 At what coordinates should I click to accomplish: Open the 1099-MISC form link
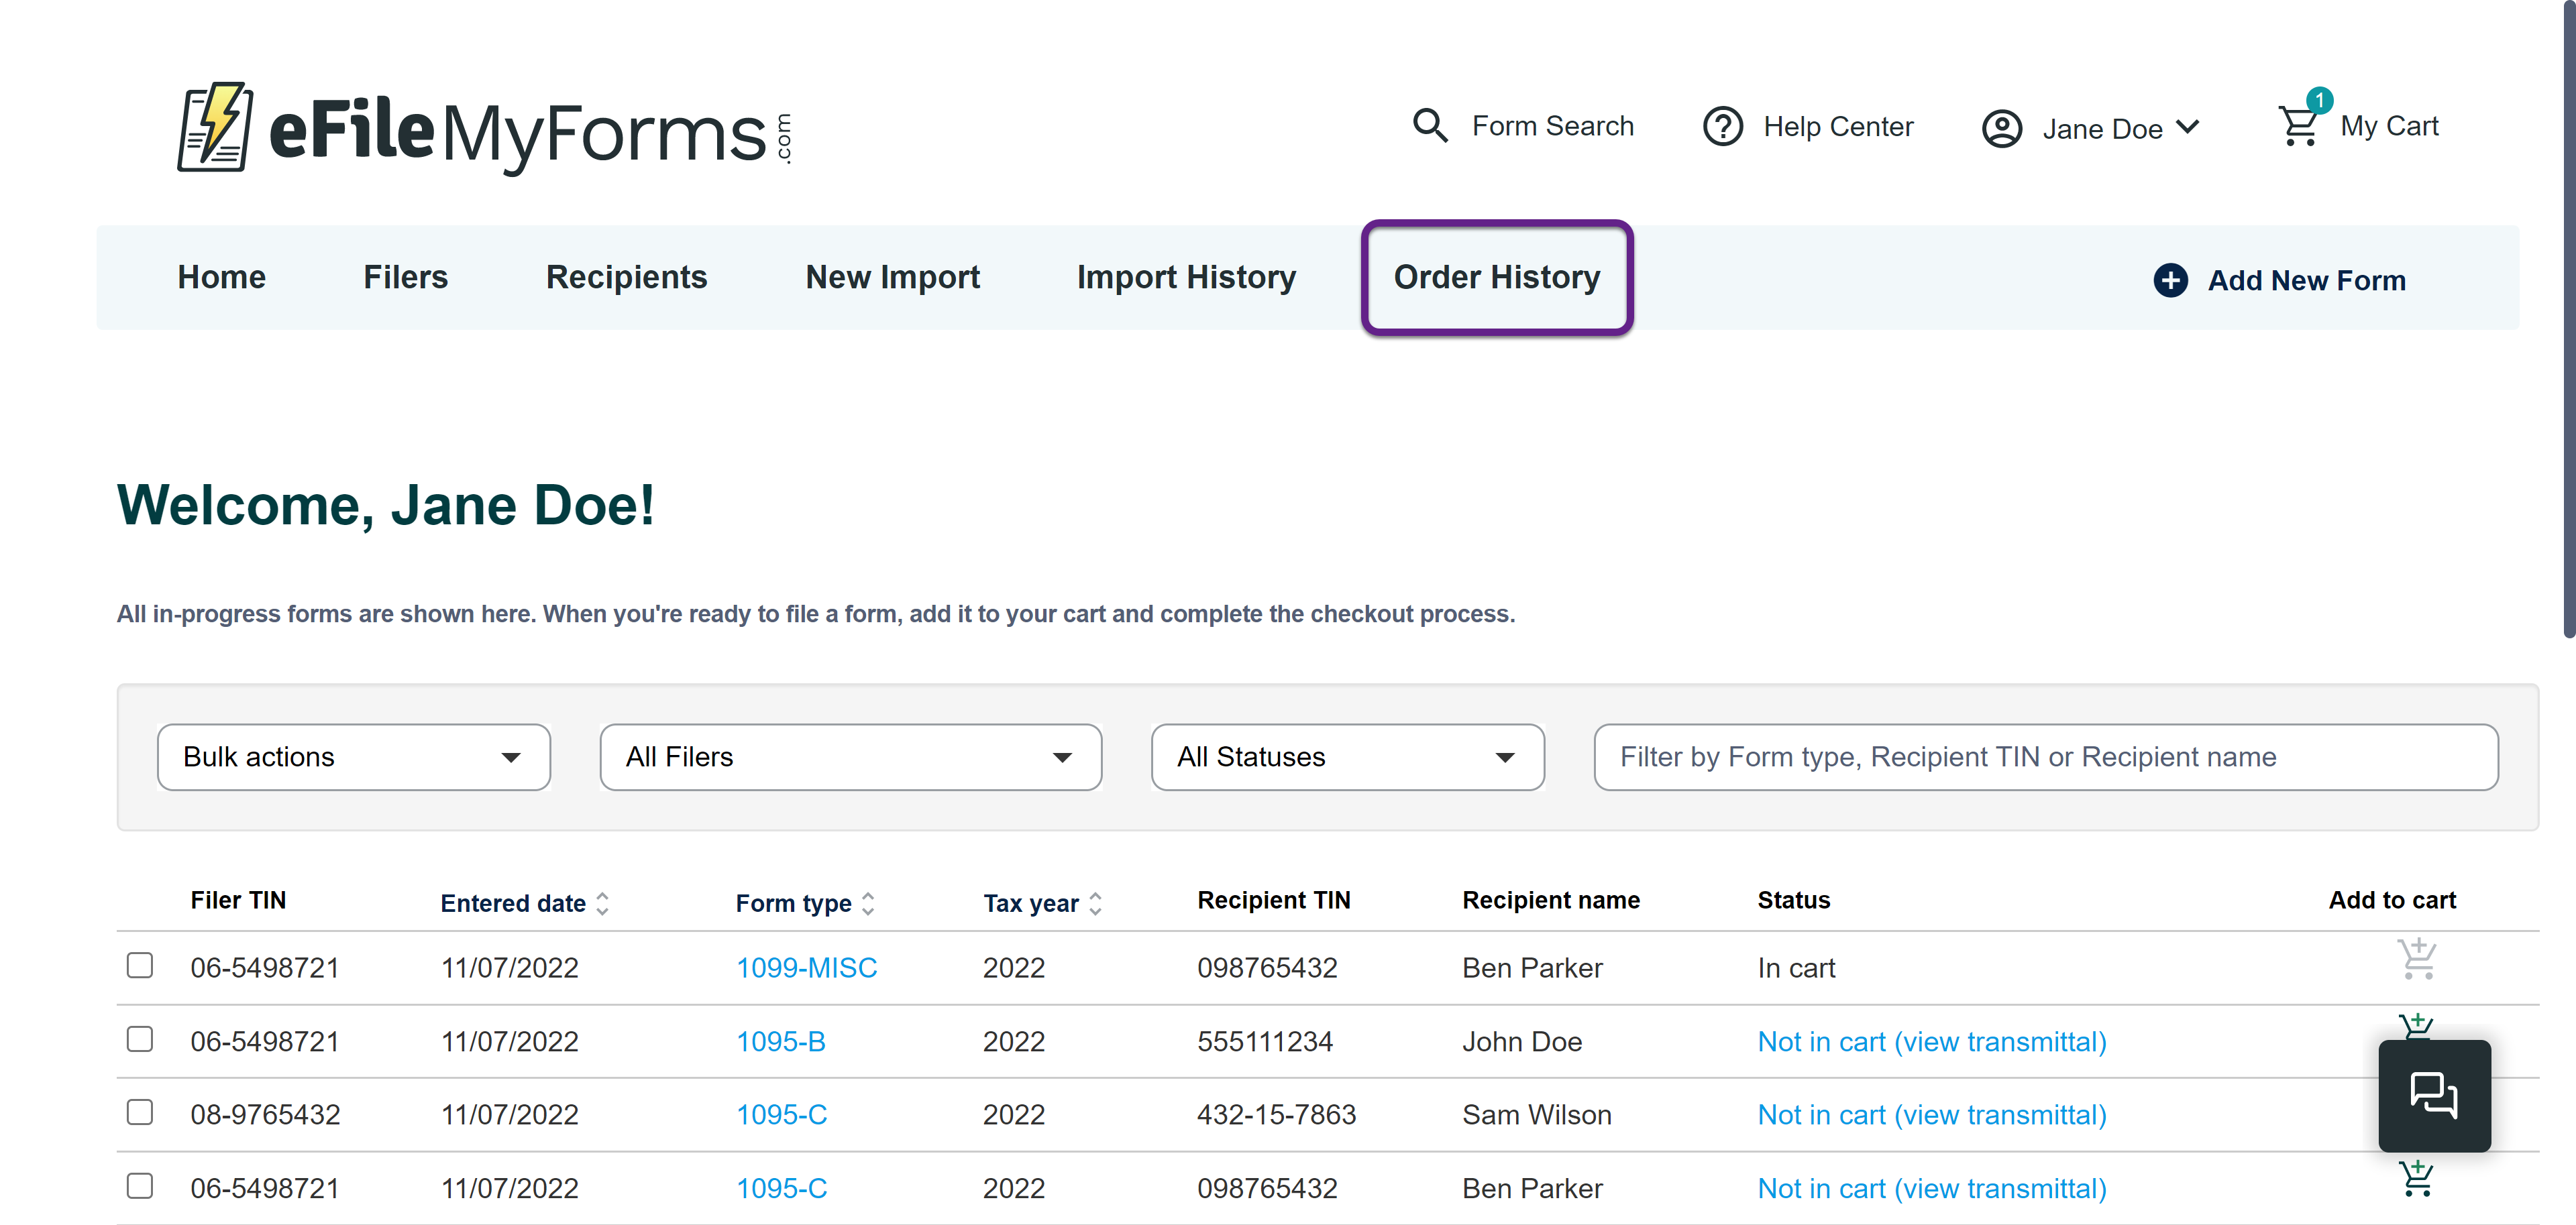806,968
